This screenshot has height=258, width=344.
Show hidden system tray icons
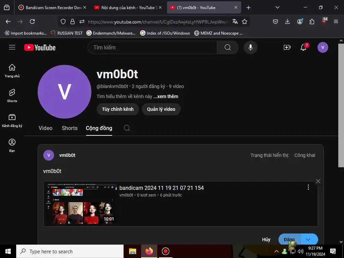pos(276,251)
